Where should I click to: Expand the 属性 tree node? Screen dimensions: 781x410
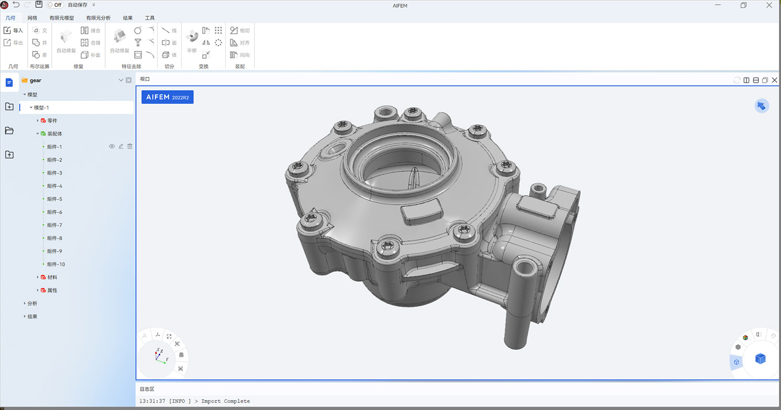tap(38, 291)
